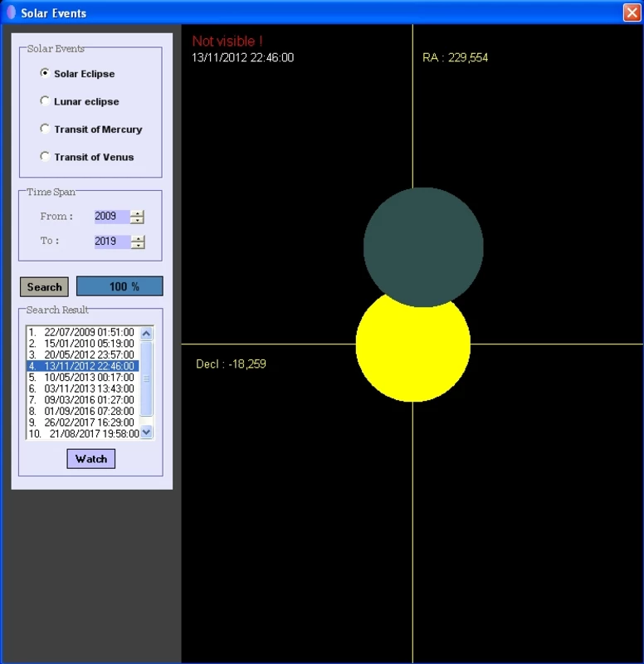Click the 100 % progress bar

(x=120, y=286)
